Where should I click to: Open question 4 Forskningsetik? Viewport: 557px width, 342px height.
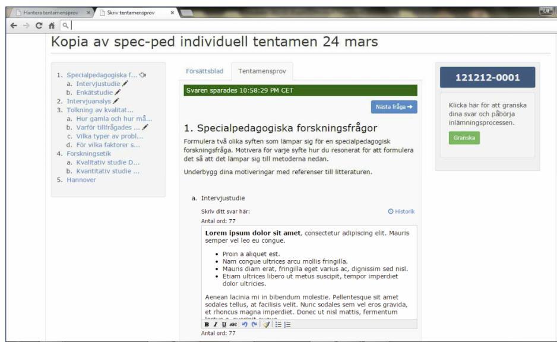coord(89,153)
